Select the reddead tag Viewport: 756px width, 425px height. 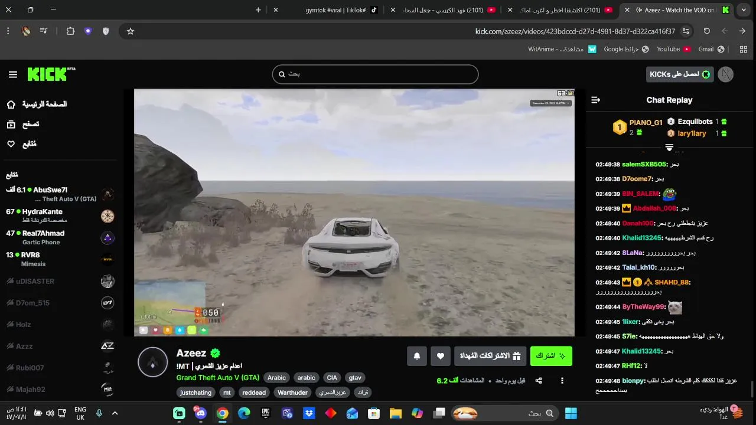(x=254, y=393)
